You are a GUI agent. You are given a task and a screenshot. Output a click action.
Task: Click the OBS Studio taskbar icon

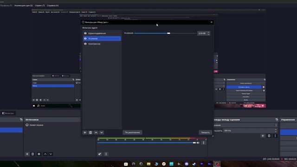(217, 164)
